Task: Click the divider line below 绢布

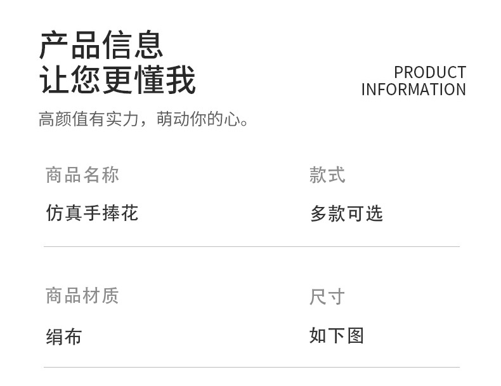Action: [x=251, y=367]
